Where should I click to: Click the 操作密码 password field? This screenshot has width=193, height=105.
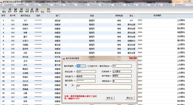point(86,81)
